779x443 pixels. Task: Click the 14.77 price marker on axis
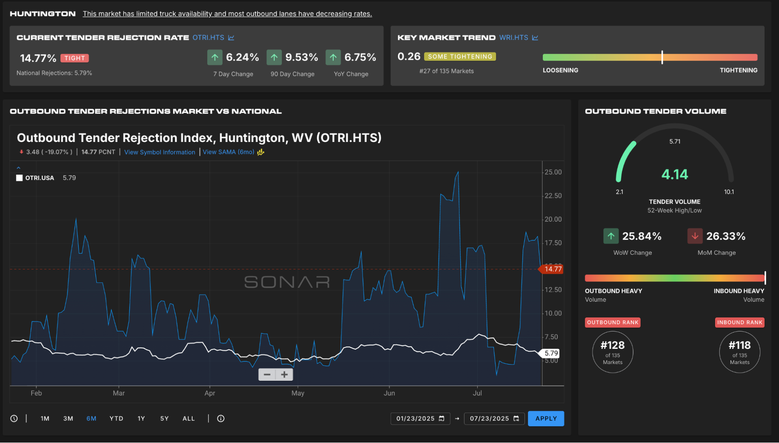551,269
